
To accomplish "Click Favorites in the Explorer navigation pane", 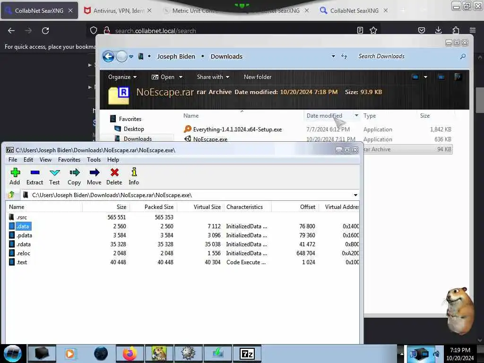I will pyautogui.click(x=130, y=119).
